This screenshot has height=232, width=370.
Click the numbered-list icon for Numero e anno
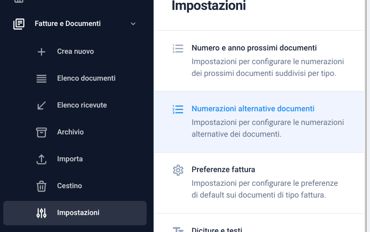click(178, 49)
